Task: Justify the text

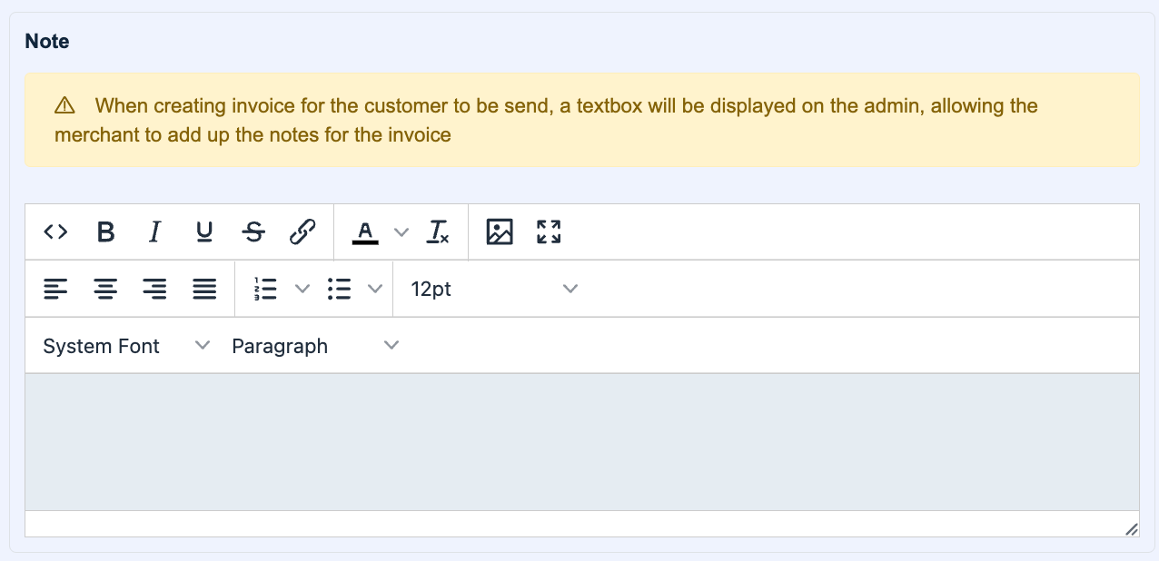Action: pos(204,290)
